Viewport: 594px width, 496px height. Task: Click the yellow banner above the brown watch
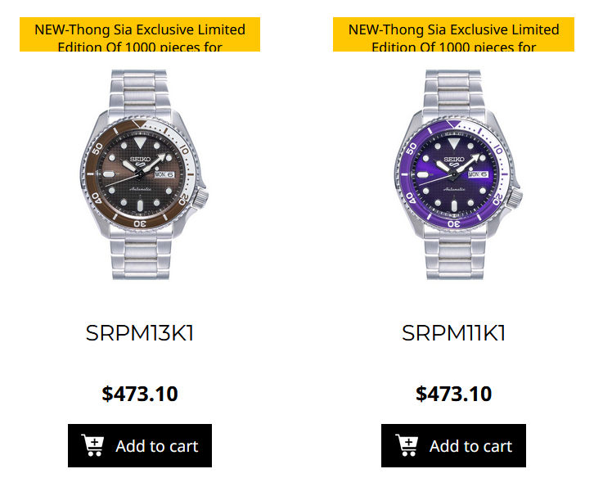[140, 35]
